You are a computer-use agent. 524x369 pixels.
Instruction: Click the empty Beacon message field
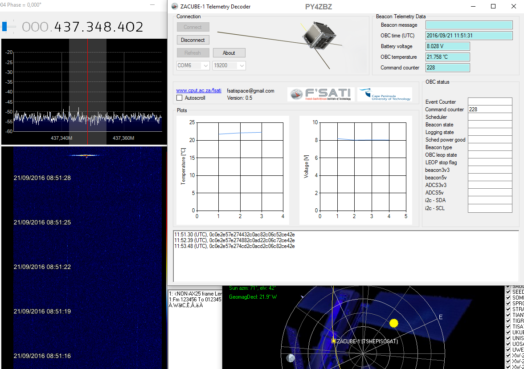(x=469, y=25)
